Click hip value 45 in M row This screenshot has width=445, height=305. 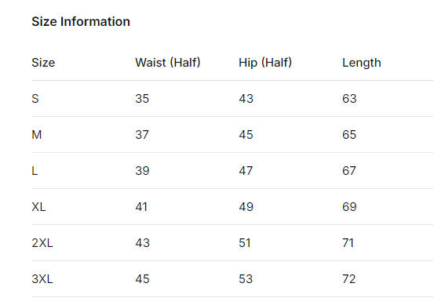[246, 135]
